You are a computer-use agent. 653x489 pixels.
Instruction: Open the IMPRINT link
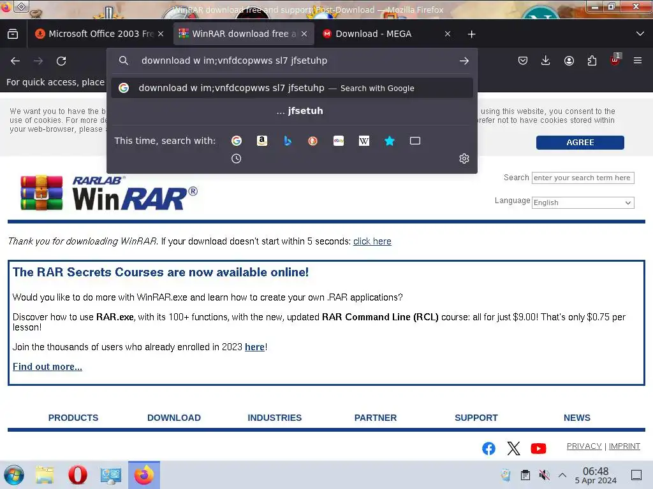pyautogui.click(x=624, y=446)
